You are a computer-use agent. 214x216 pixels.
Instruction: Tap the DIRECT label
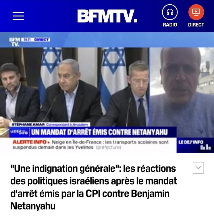tap(196, 25)
